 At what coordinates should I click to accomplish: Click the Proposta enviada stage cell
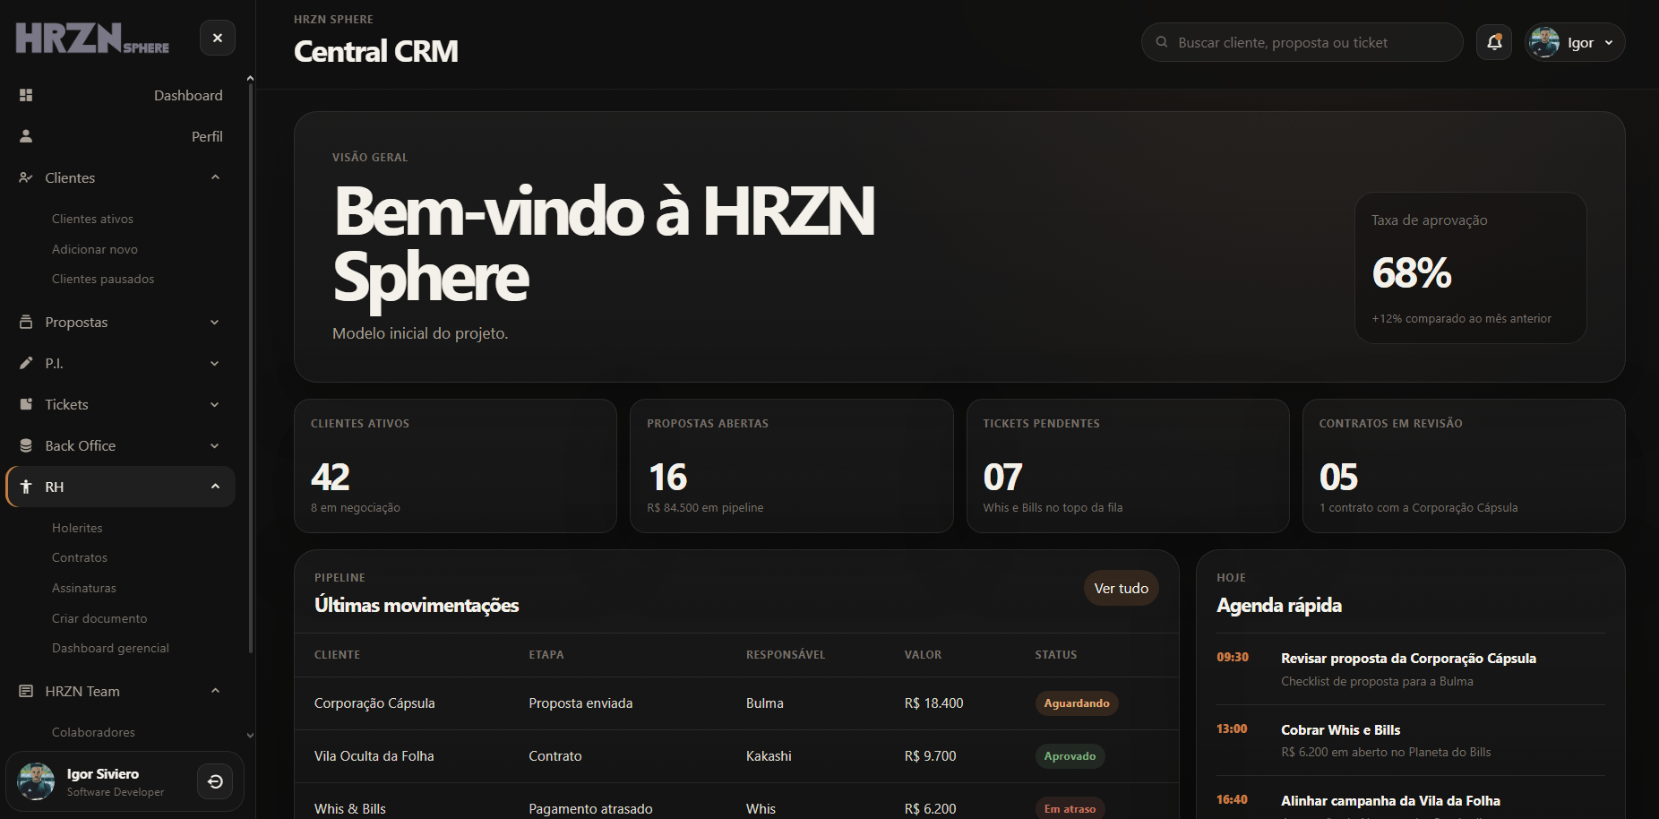point(580,703)
